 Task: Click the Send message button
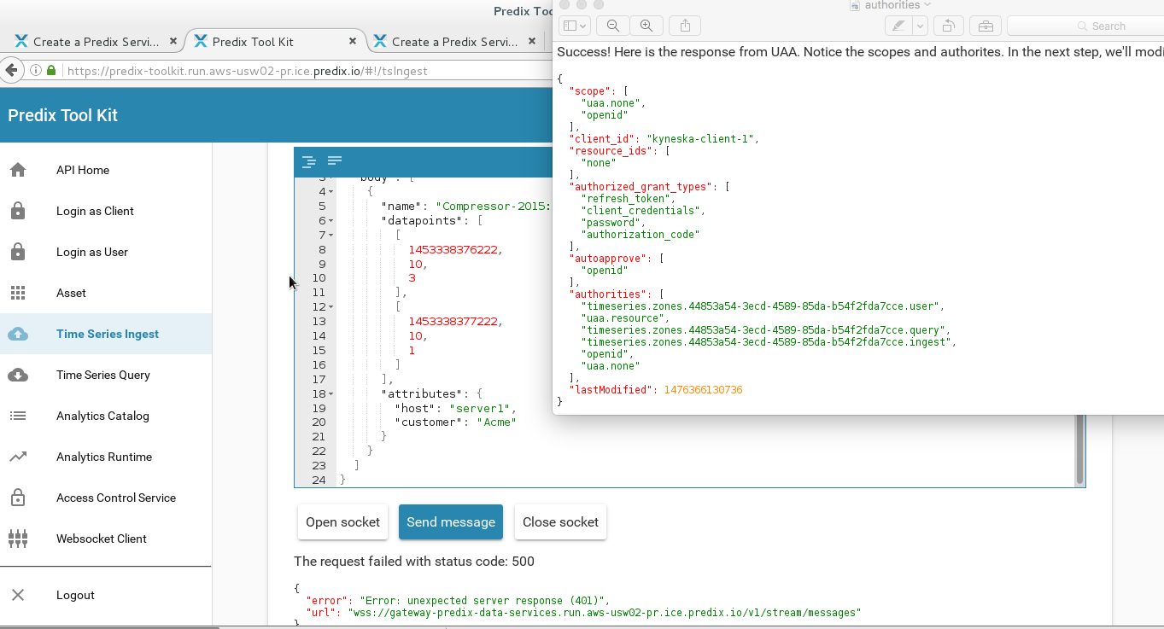pos(451,522)
